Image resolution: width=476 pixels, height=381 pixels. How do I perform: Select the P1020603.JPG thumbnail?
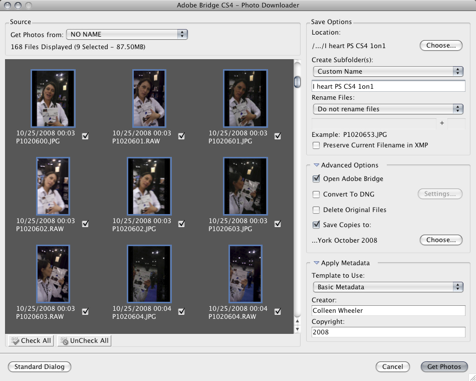(x=246, y=186)
